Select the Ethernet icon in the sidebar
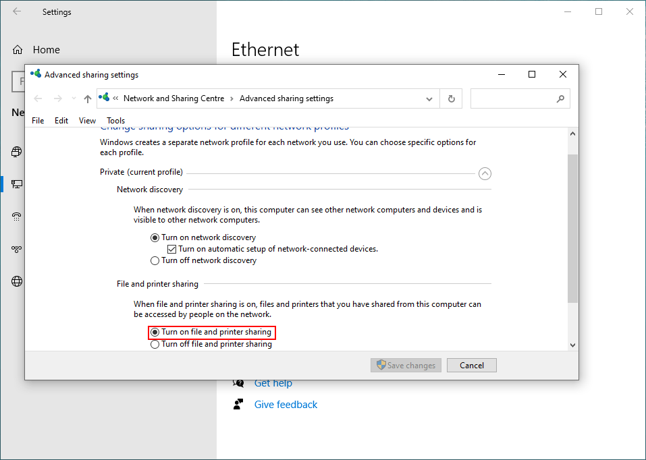646x460 pixels. pyautogui.click(x=16, y=183)
